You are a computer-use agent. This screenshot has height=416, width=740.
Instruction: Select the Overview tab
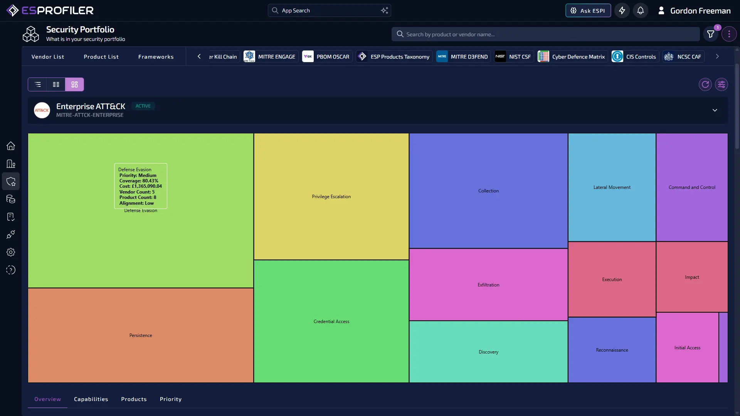pos(48,399)
